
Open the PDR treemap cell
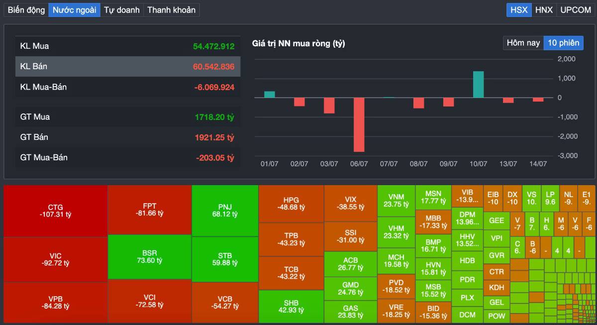click(x=467, y=280)
